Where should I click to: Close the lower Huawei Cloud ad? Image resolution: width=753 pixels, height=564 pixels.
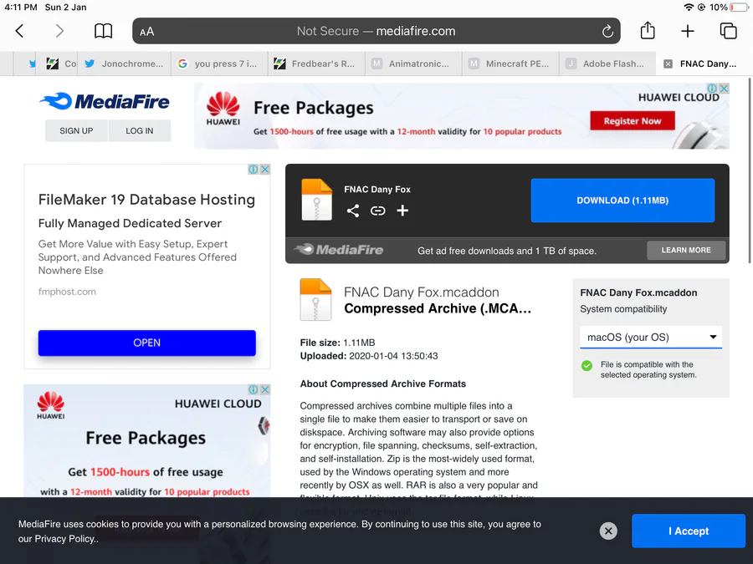264,389
